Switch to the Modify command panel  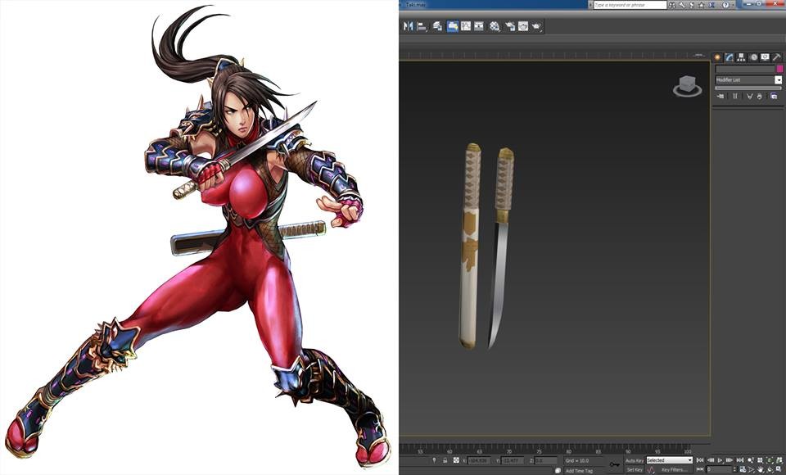tap(729, 56)
